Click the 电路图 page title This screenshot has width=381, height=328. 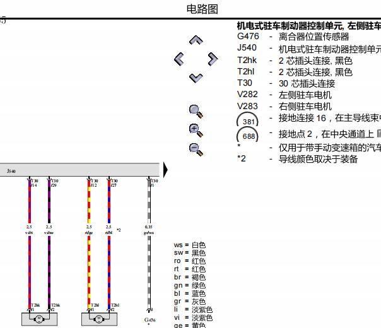point(202,9)
